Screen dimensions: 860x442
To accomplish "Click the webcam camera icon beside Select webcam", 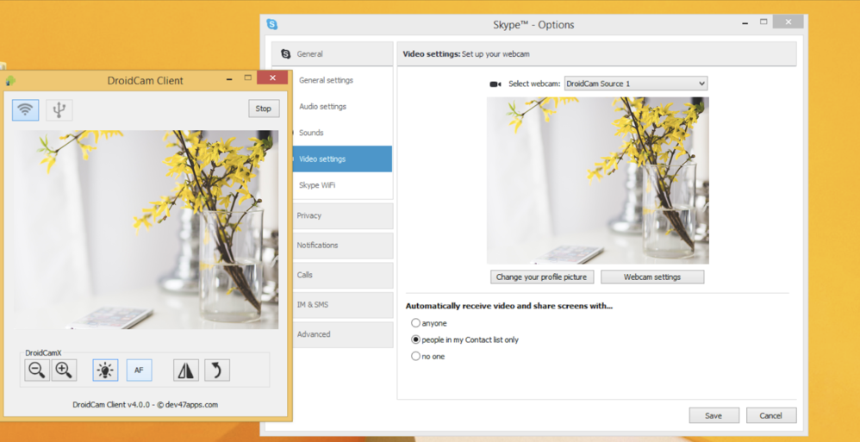I will (x=495, y=84).
